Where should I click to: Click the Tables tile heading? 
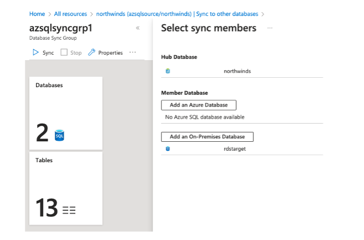pyautogui.click(x=44, y=160)
